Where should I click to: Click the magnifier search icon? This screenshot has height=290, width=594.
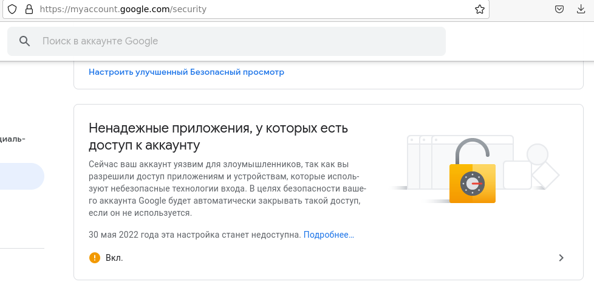(x=25, y=41)
